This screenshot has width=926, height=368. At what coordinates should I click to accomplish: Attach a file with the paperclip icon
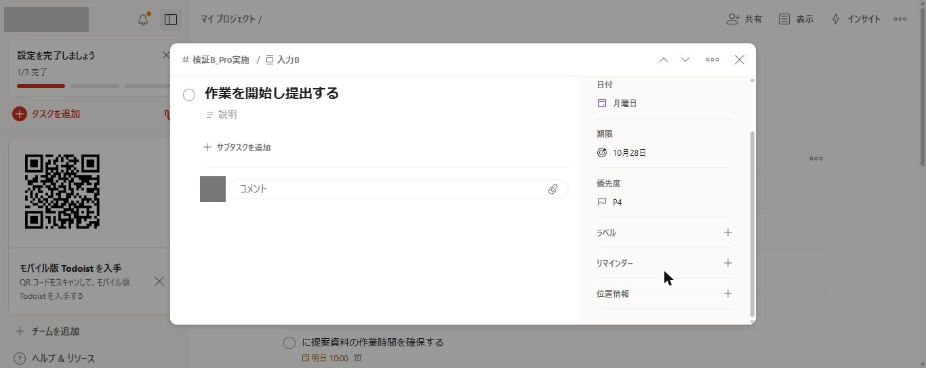(x=553, y=189)
